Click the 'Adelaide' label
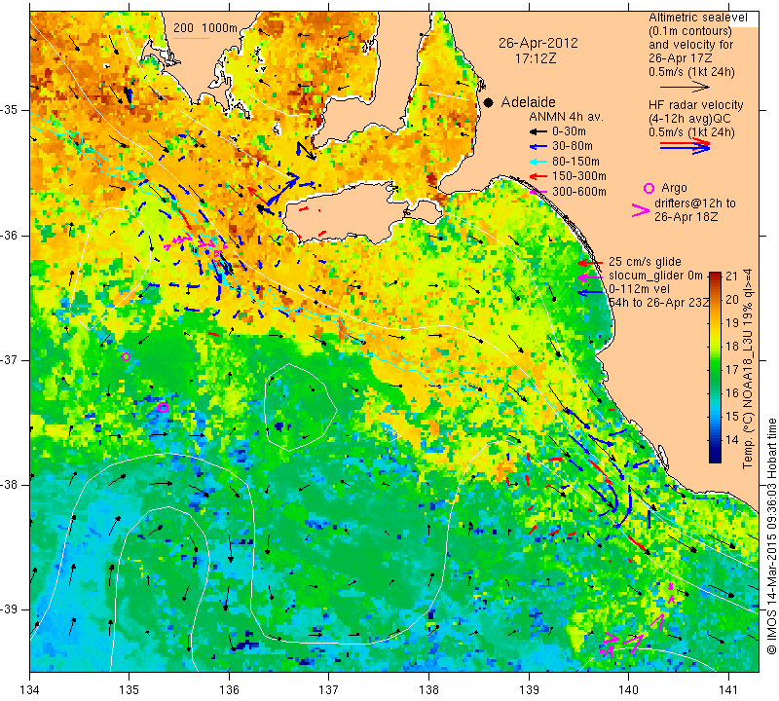Viewport: 779px width, 701px height. pos(528,102)
